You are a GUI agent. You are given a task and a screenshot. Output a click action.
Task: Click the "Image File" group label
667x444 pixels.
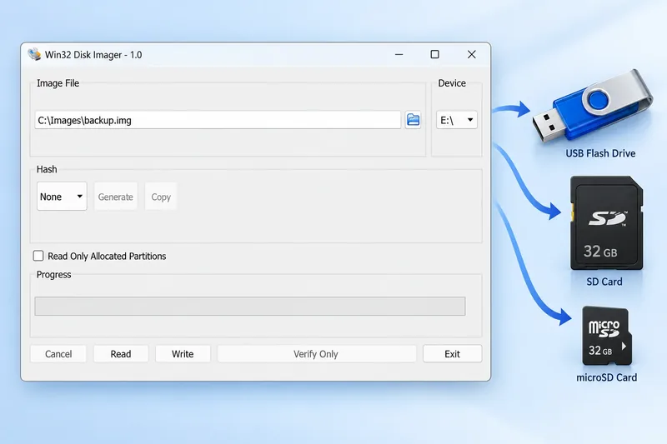pos(58,83)
